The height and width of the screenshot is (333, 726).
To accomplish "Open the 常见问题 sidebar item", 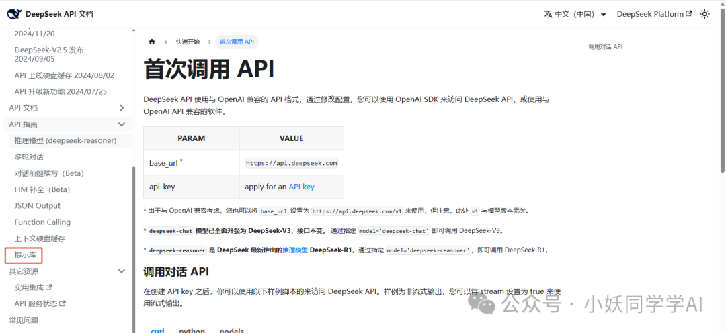I will click(24, 320).
